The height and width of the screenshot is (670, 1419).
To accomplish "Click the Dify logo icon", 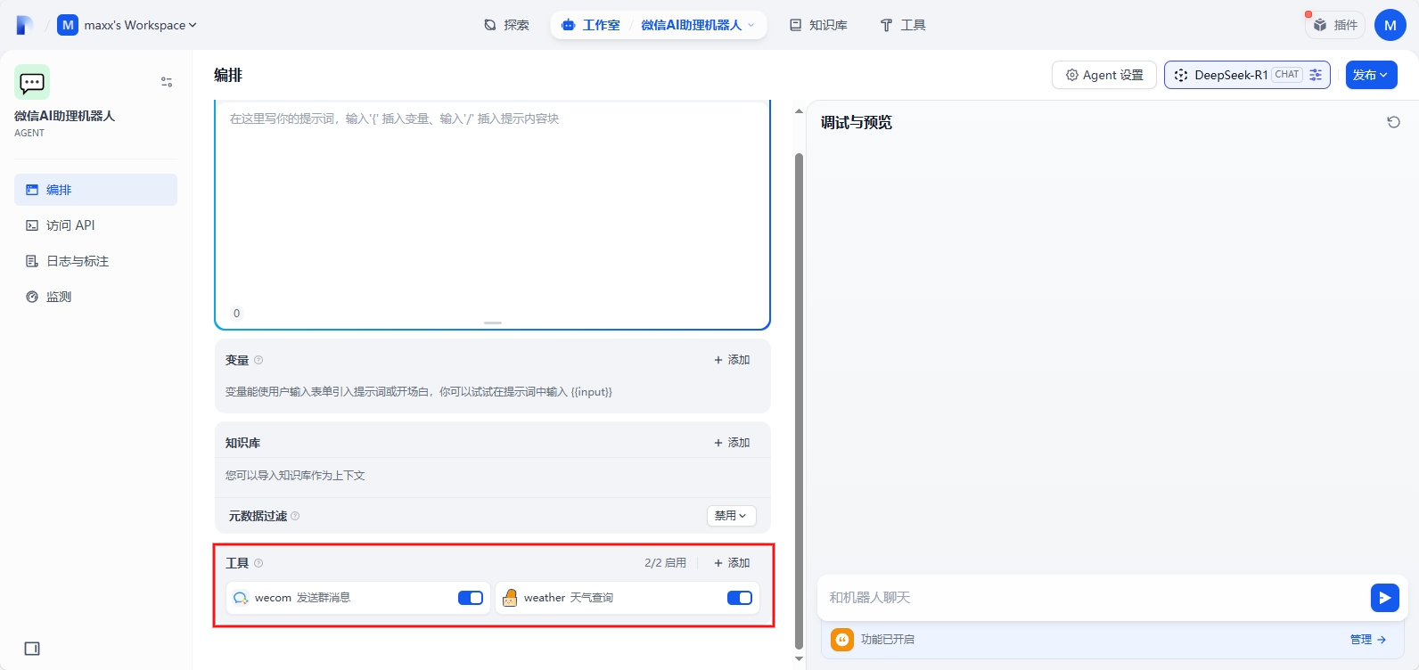I will point(25,25).
